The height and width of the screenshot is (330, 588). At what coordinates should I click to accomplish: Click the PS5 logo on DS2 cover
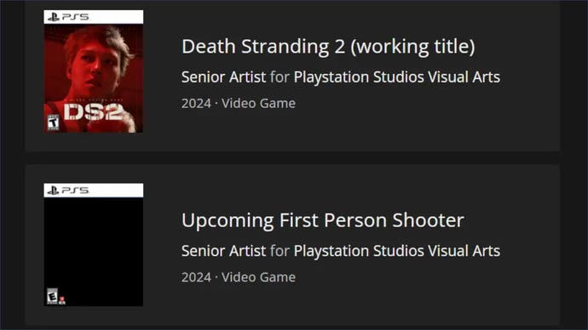68,17
